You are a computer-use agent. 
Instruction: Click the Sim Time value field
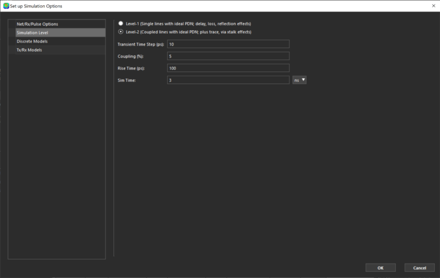click(228, 80)
